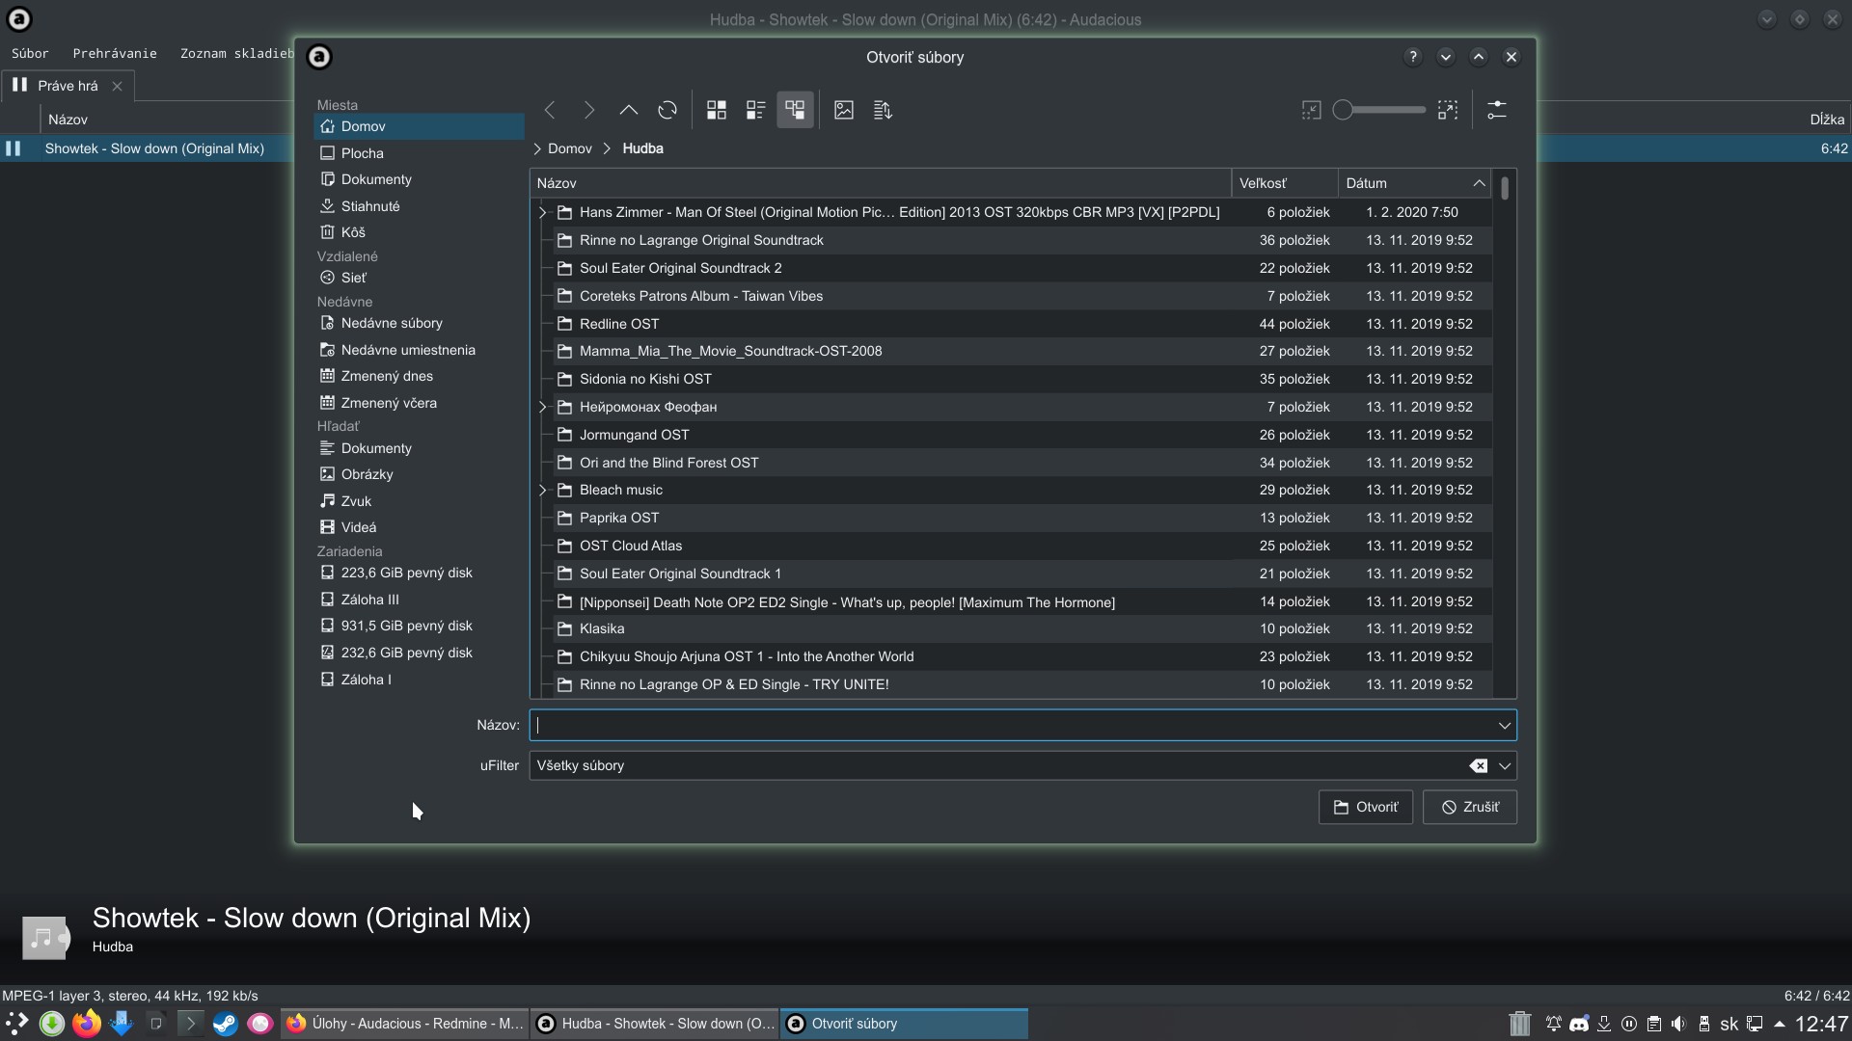The image size is (1852, 1041).
Task: Switch to compact list view mode
Action: tap(756, 110)
